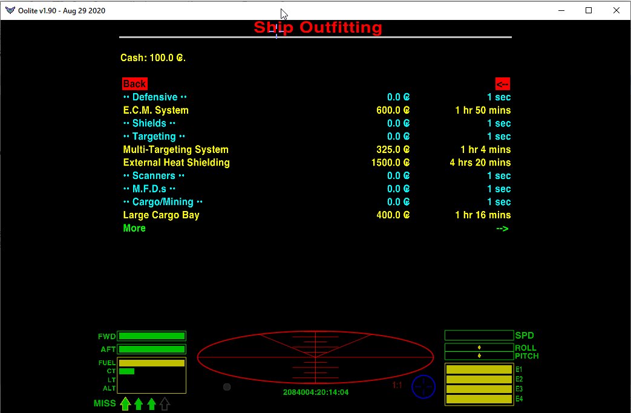Image resolution: width=631 pixels, height=413 pixels.
Task: Click the empty grey missile slot arrow
Action: click(x=165, y=403)
